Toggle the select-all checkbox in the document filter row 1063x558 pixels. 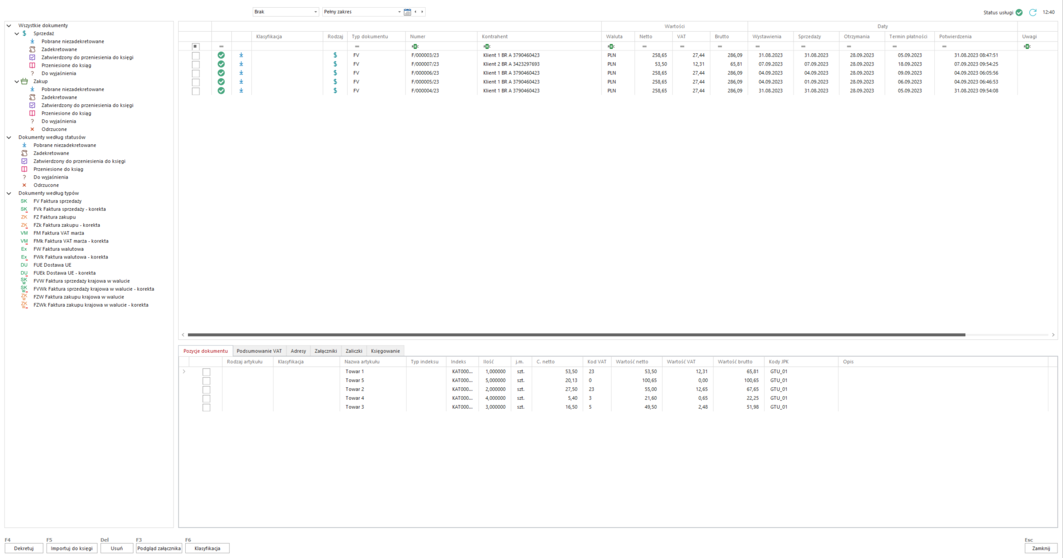[x=195, y=47]
